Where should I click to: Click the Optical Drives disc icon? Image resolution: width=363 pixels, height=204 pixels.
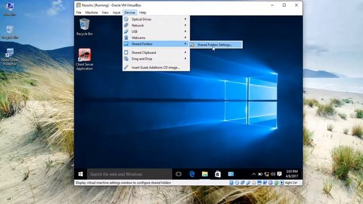126,19
